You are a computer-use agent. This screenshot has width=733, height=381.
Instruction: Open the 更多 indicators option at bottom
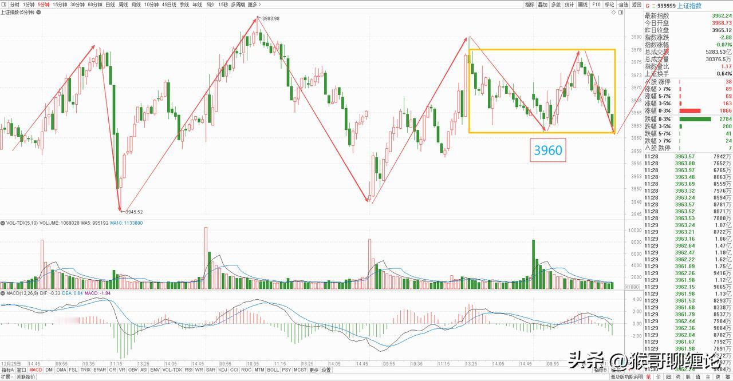pyautogui.click(x=314, y=370)
